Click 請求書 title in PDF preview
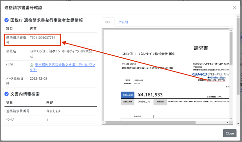 coord(201,48)
